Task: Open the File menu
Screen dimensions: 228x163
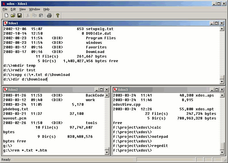Action: click(5, 9)
